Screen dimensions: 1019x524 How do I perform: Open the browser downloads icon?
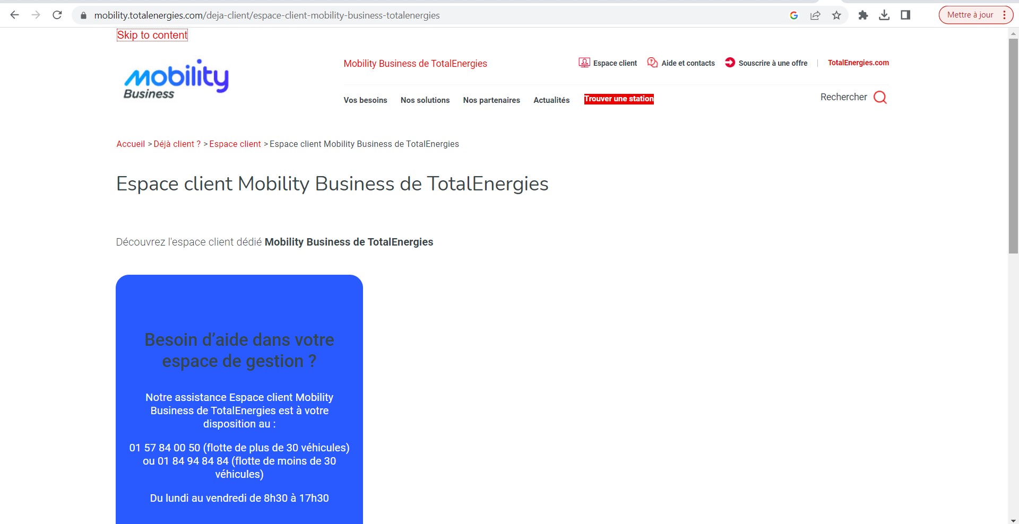(x=884, y=15)
